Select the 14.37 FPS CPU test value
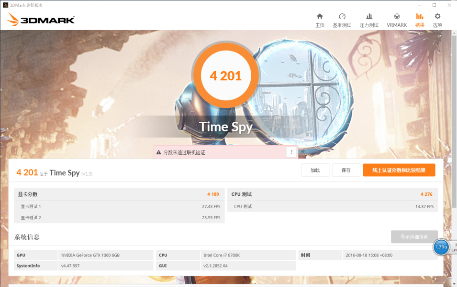 pos(424,206)
